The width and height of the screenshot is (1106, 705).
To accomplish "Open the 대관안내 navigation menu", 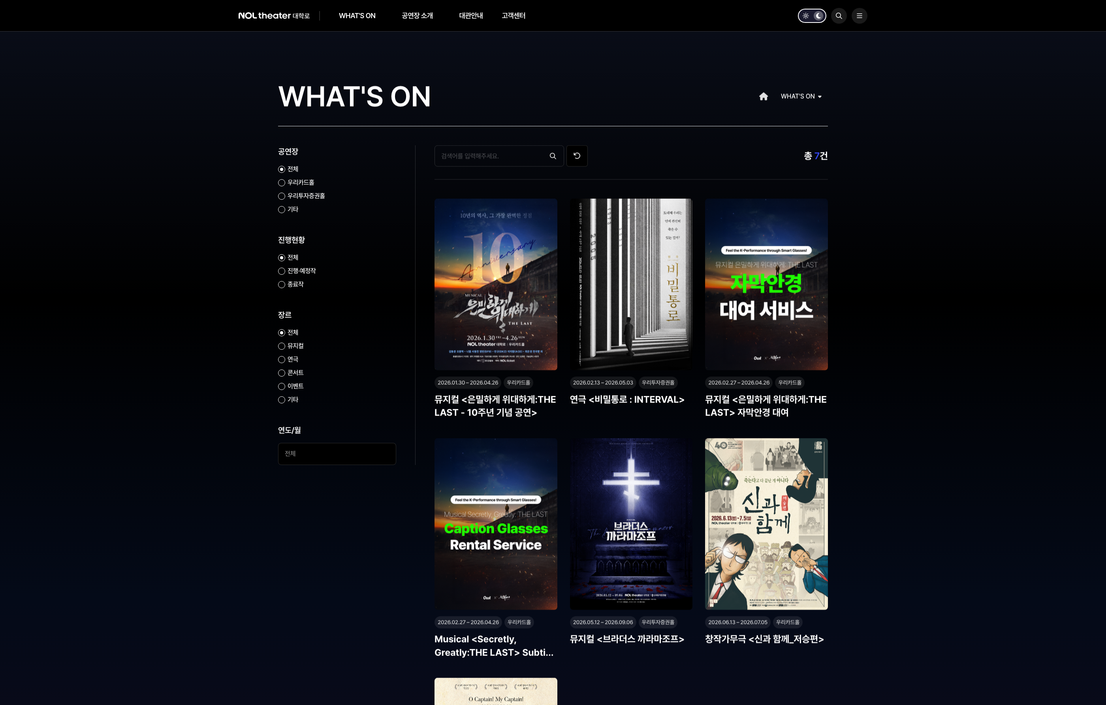I will point(470,16).
